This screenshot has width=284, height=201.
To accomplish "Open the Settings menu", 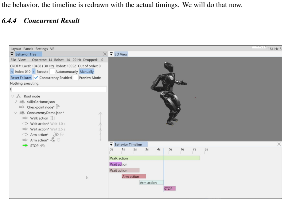I will 41,49.
